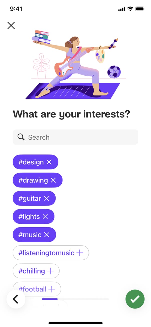Tap the search magnifier icon
Viewport: 151px width, 327px height.
[x=21, y=137]
